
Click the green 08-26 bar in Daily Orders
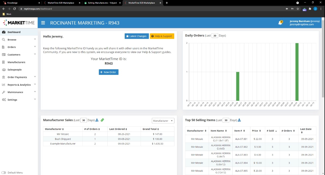pyautogui.click(x=238, y=86)
